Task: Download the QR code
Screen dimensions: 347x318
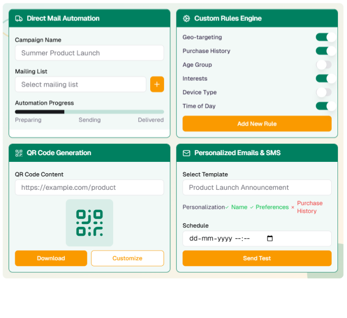Action: coord(51,258)
